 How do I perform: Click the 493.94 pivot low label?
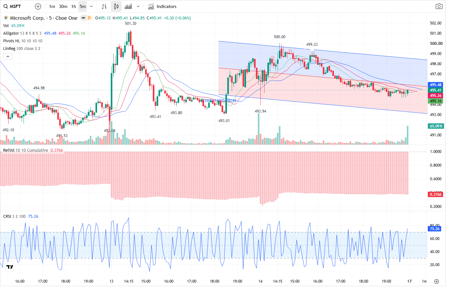[x=260, y=111]
